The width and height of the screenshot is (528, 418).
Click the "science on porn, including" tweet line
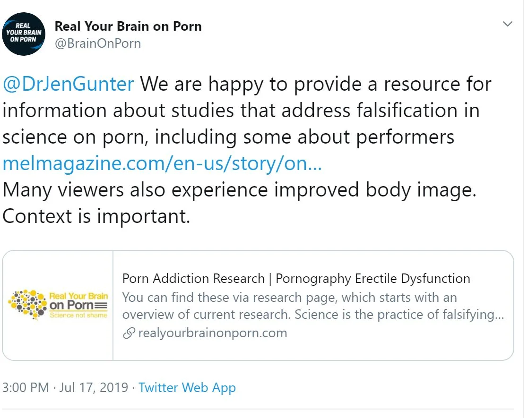(118, 137)
